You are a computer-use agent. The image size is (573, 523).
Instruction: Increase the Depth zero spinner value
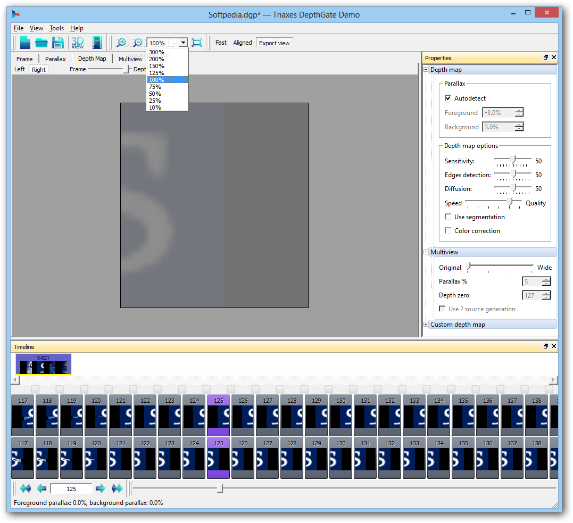546,293
